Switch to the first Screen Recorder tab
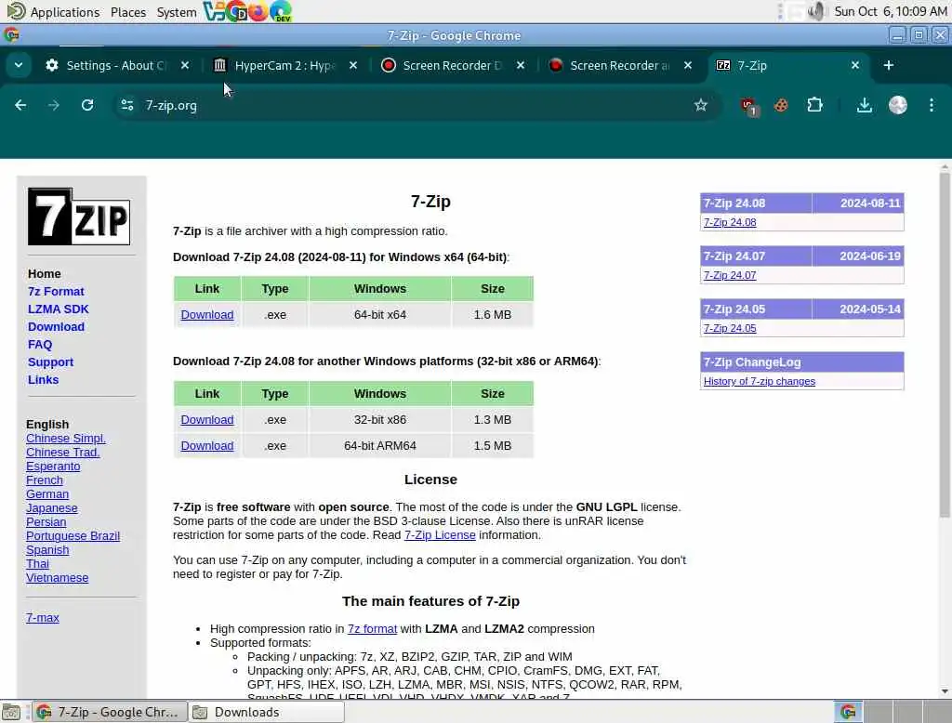Screen dimensions: 952x723 click(x=452, y=65)
